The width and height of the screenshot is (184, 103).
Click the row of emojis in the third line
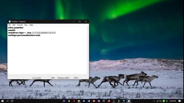pyautogui.click(x=44, y=33)
